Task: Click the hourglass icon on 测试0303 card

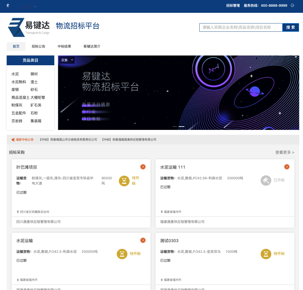Action: 266,254
